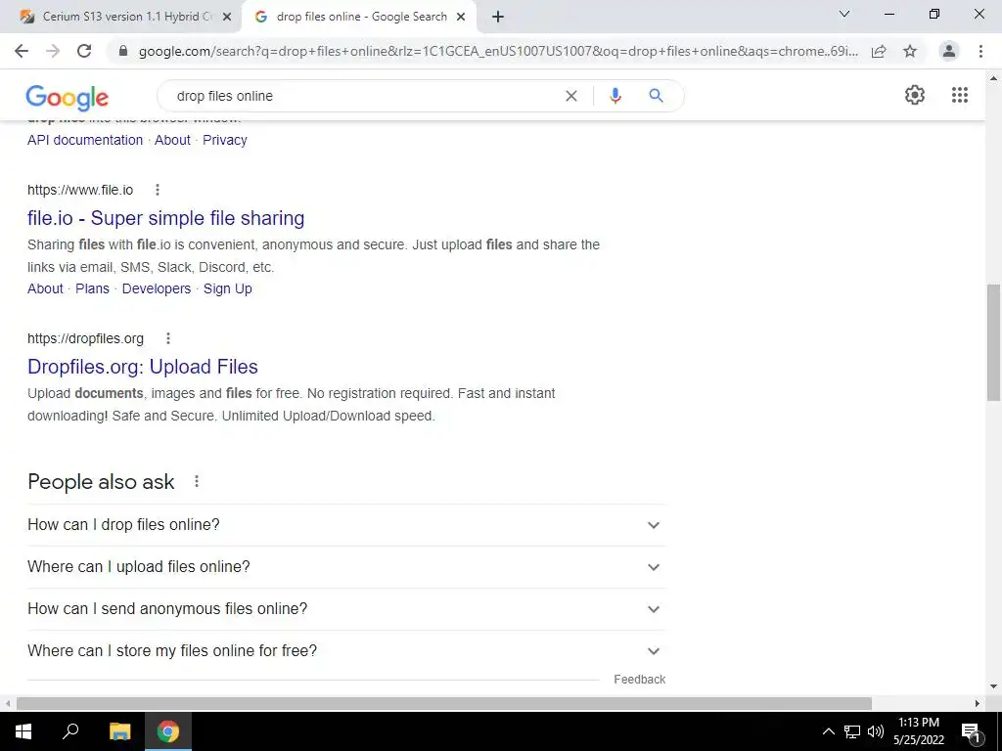Expand How can I send anonymous files
Screen dimensions: 1002x751
pyautogui.click(x=346, y=609)
